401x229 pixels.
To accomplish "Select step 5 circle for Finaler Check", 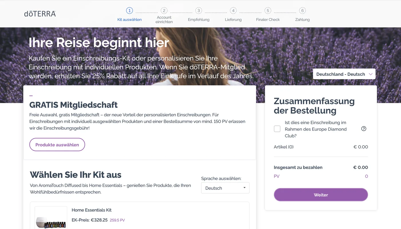I will click(x=268, y=11).
